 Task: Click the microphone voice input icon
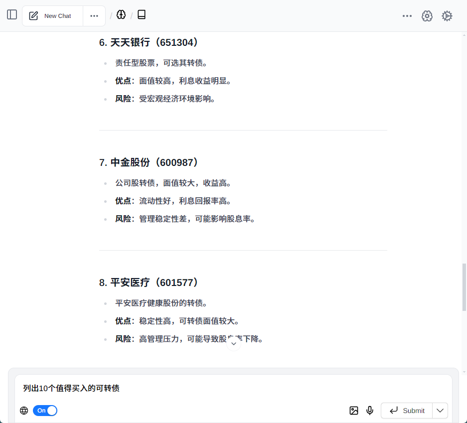pyautogui.click(x=370, y=411)
